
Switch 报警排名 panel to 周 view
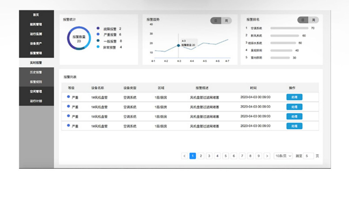(313, 20)
